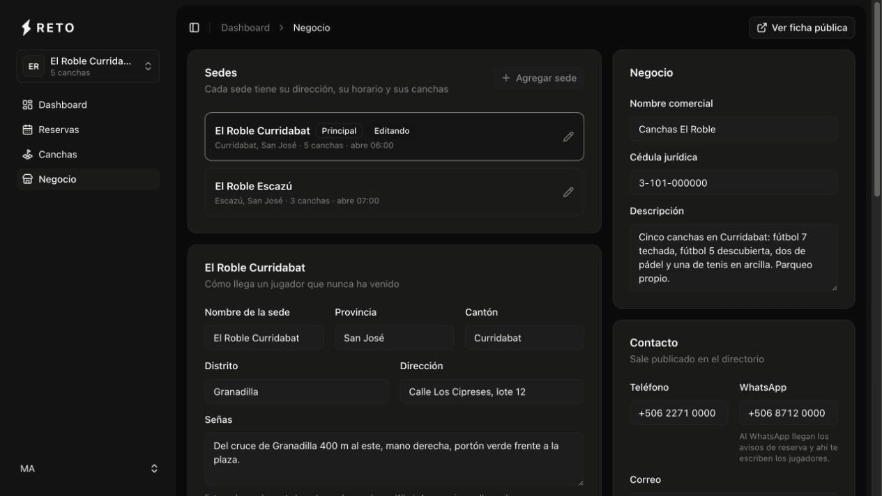
Task: Focus the Provincia field San José
Action: coord(394,338)
